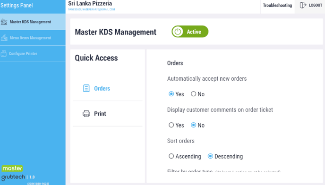
Task: Click Display customer comments on order ticket label
Action: click(x=220, y=110)
